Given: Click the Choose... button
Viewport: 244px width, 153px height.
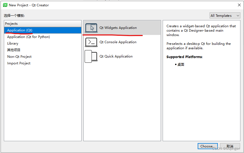Looking at the screenshot, I should [x=208, y=146].
